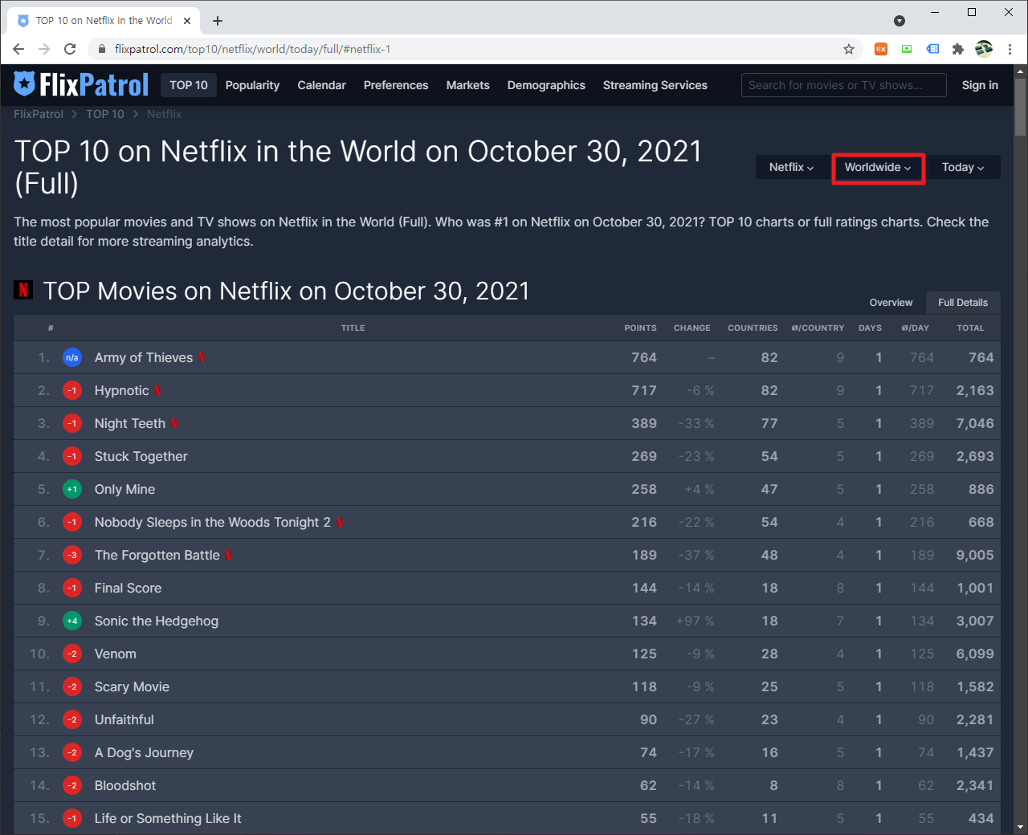Click the FlixPatrol logo
The width and height of the screenshot is (1028, 835).
[81, 84]
